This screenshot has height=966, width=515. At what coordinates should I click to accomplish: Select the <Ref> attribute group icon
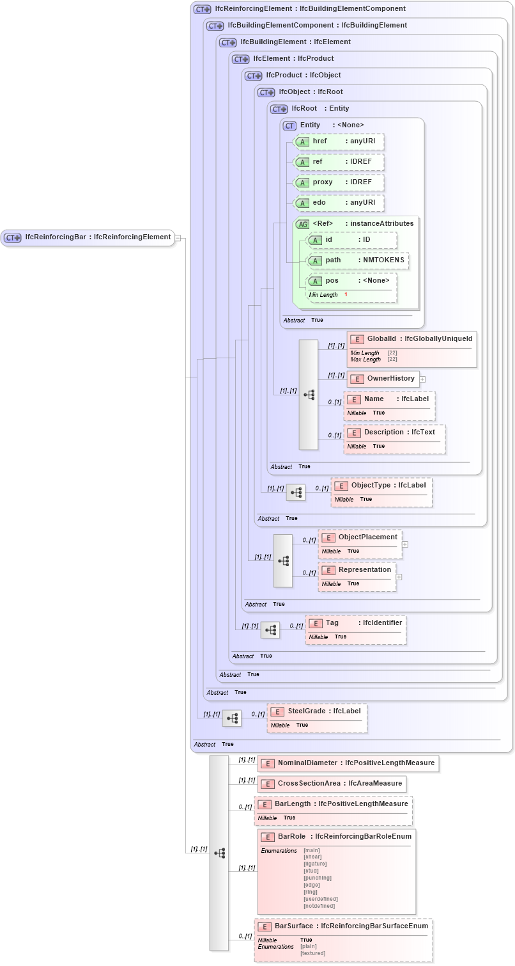pyautogui.click(x=304, y=224)
